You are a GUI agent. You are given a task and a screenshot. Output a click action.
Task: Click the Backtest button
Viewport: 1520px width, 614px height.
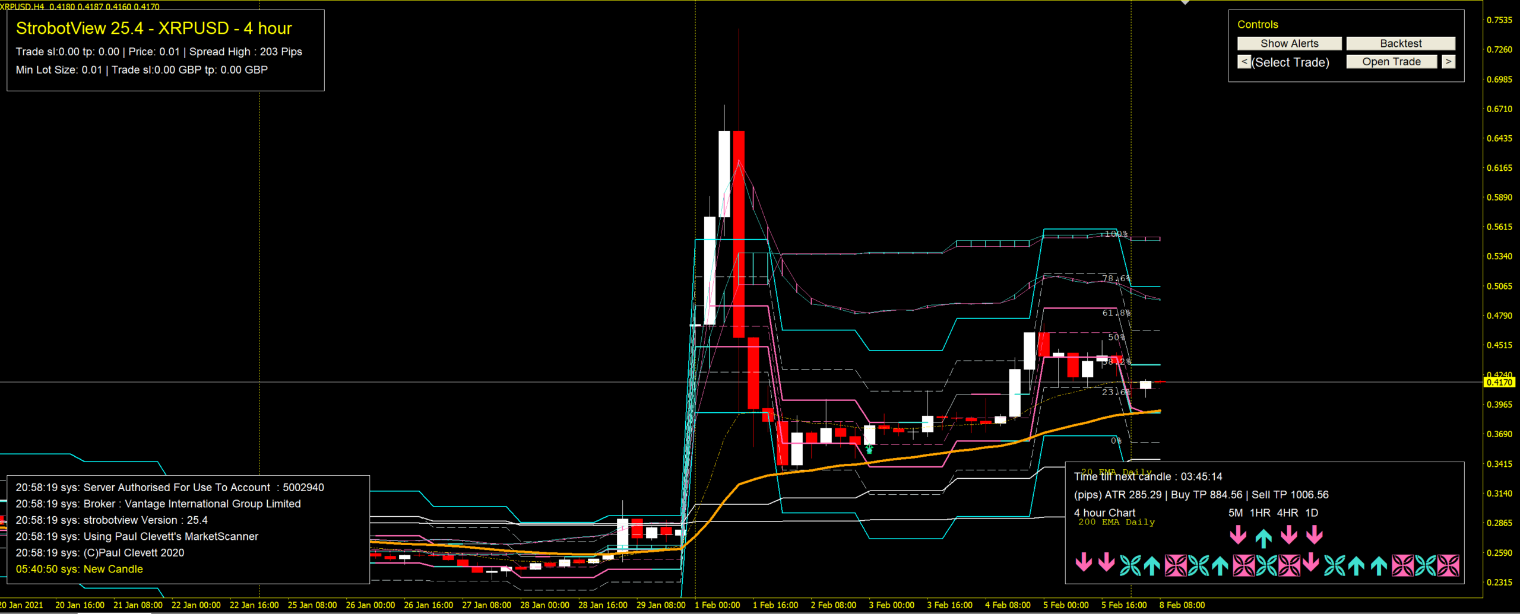1401,43
